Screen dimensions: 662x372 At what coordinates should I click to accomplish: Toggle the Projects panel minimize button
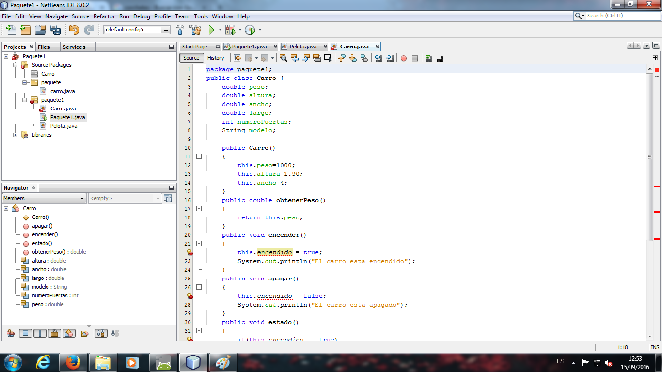pos(171,46)
